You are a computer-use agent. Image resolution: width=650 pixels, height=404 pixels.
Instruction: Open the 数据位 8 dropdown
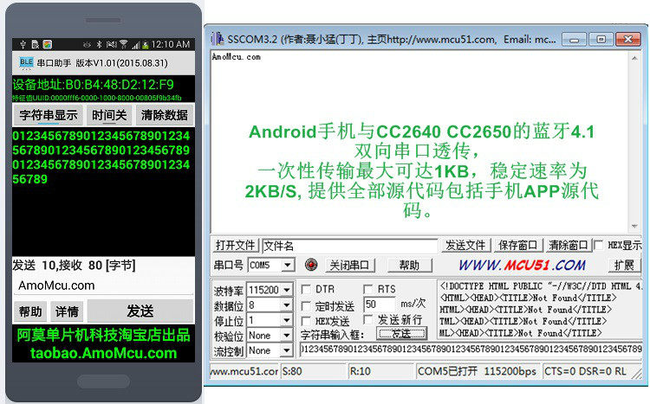pyautogui.click(x=287, y=305)
